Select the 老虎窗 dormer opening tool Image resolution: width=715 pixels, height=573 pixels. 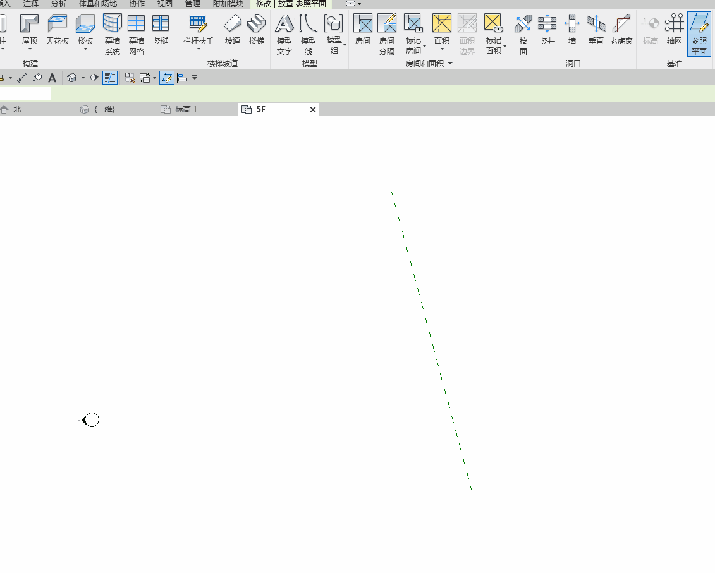coord(621,30)
